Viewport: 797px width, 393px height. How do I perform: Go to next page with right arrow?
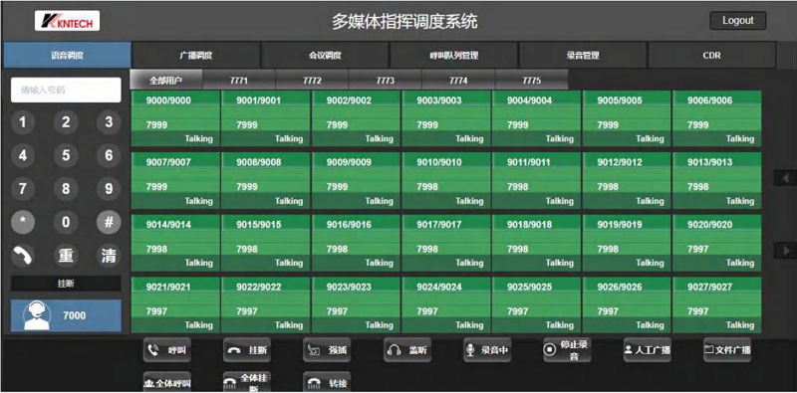pyautogui.click(x=785, y=251)
